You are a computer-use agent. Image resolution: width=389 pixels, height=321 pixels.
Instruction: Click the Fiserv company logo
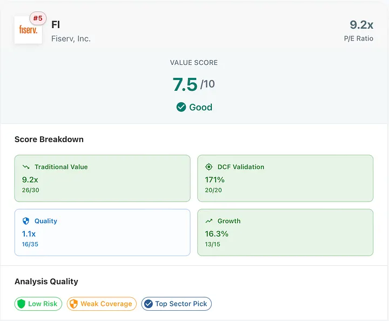(28, 30)
